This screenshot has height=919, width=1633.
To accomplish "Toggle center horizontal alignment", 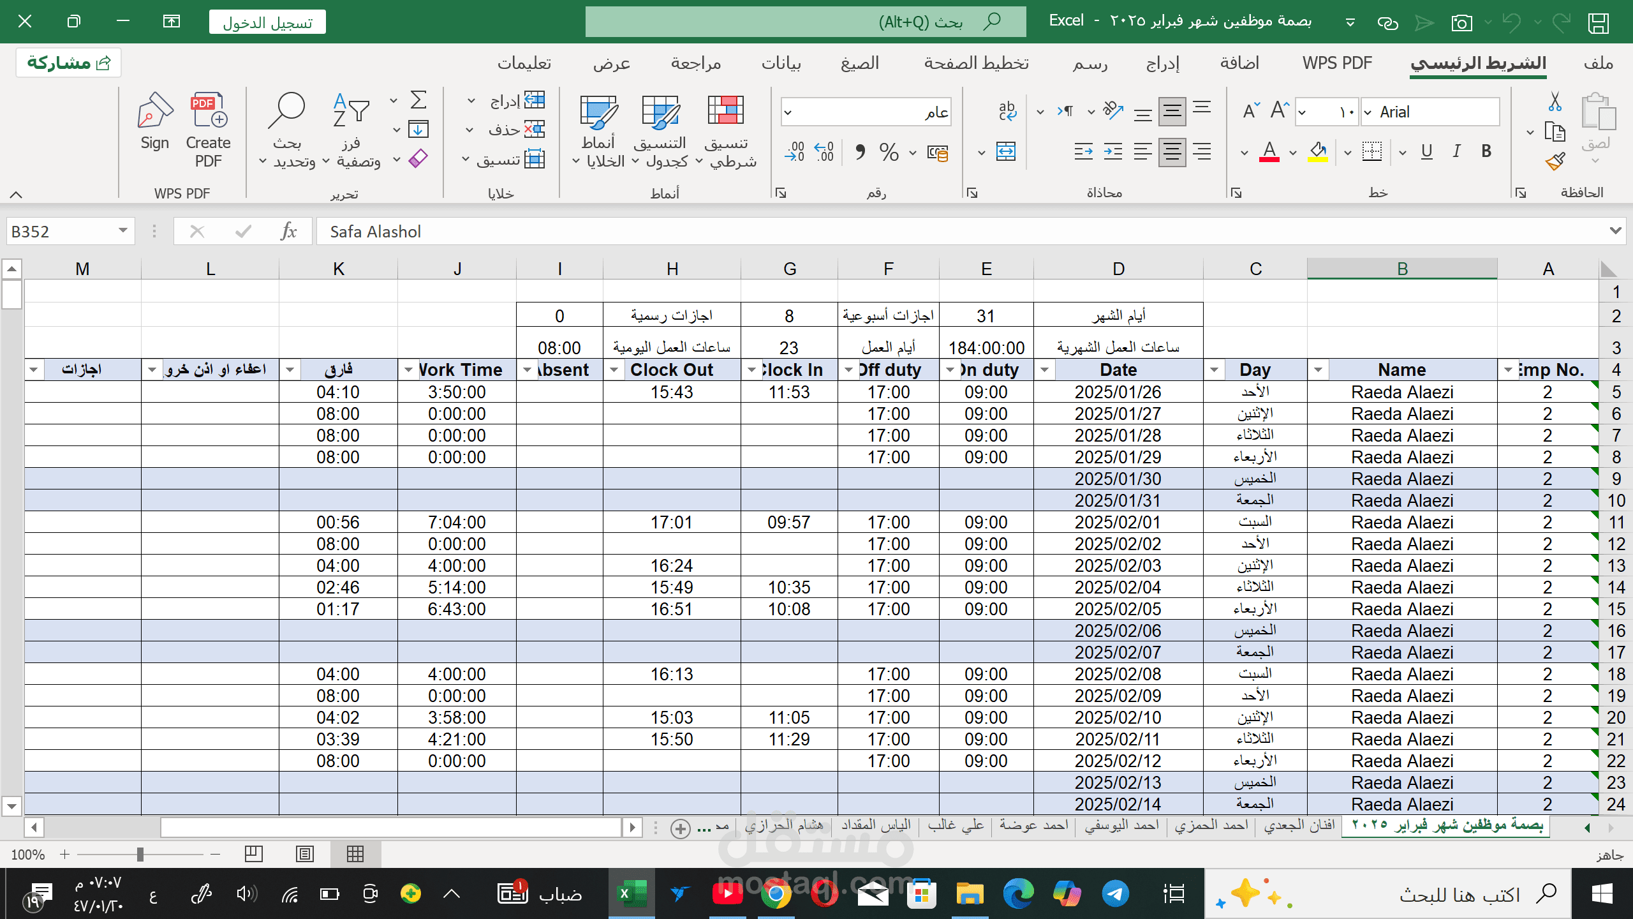I will (1172, 152).
